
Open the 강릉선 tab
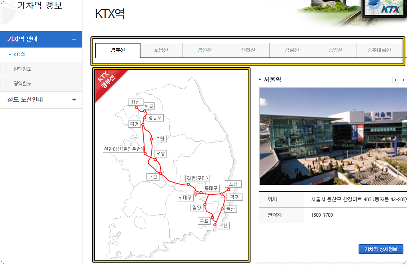[291, 50]
